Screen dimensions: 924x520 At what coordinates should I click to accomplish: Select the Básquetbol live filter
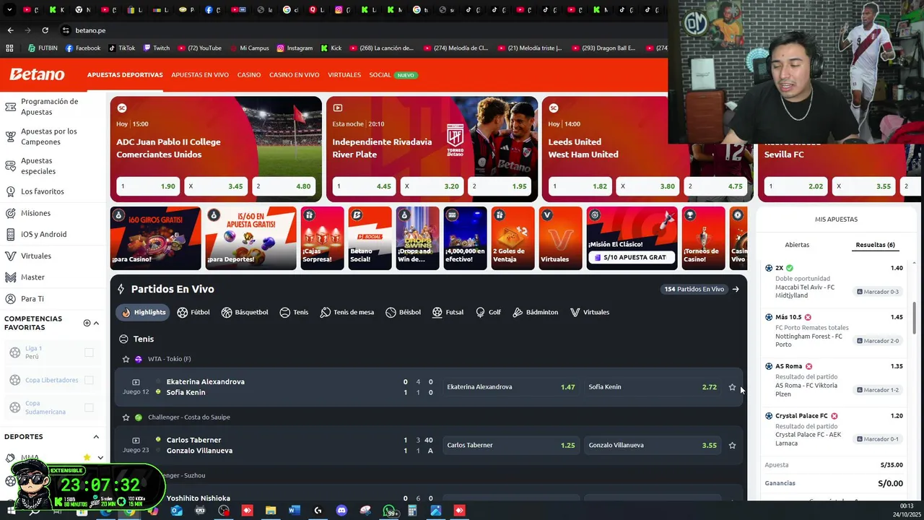245,312
